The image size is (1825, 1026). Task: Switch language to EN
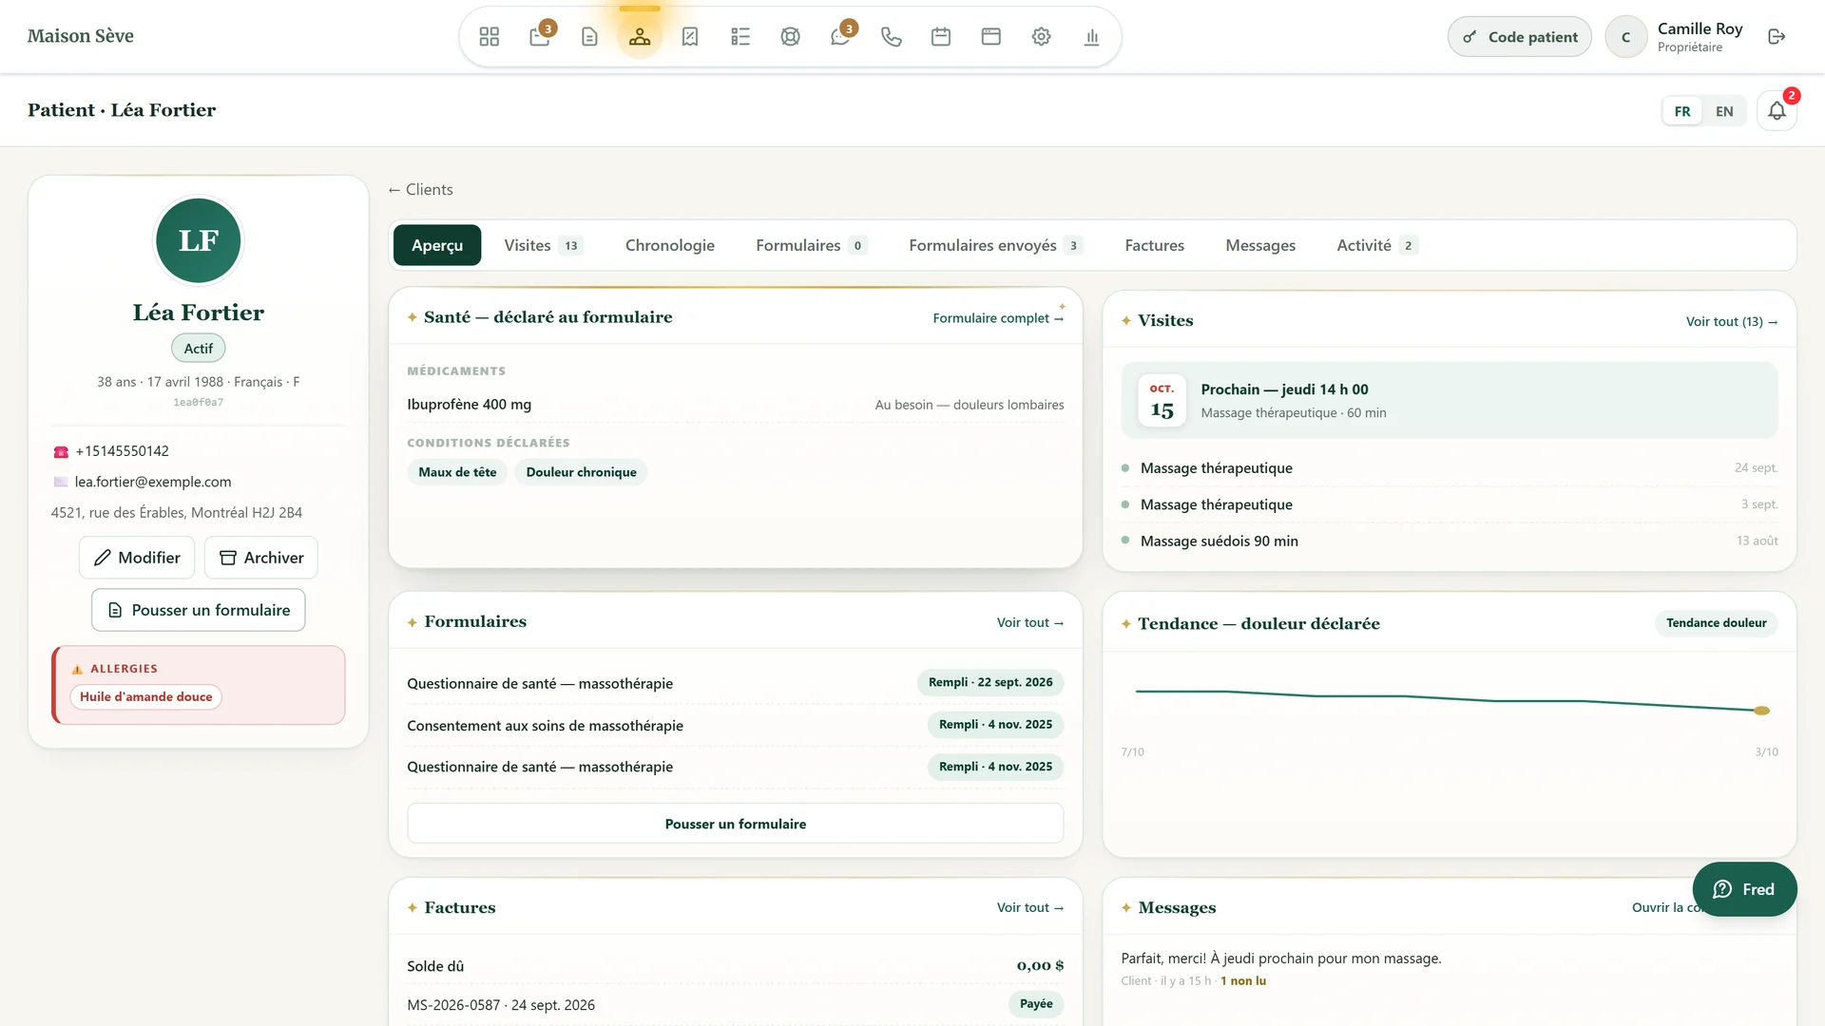pyautogui.click(x=1724, y=111)
